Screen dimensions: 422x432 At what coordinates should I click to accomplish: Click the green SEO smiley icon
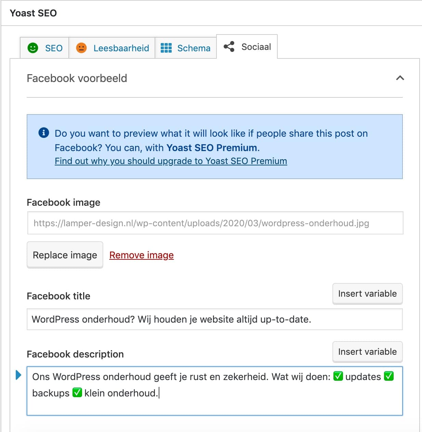click(33, 48)
